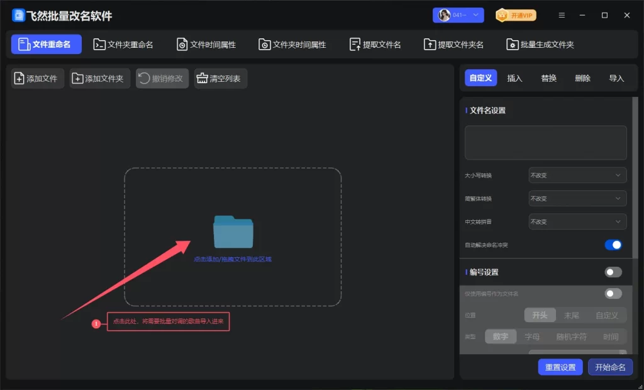This screenshot has width=644, height=390.
Task: Select the 替换 mode tab
Action: (x=548, y=78)
